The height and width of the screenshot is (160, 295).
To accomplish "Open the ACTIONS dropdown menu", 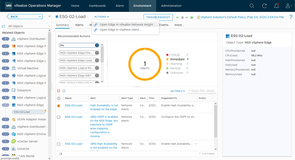I will click(101, 17).
